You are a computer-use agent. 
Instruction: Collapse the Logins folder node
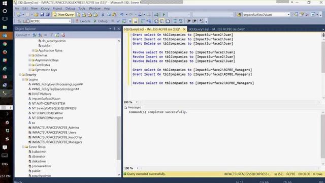pyautogui.click(x=23, y=79)
